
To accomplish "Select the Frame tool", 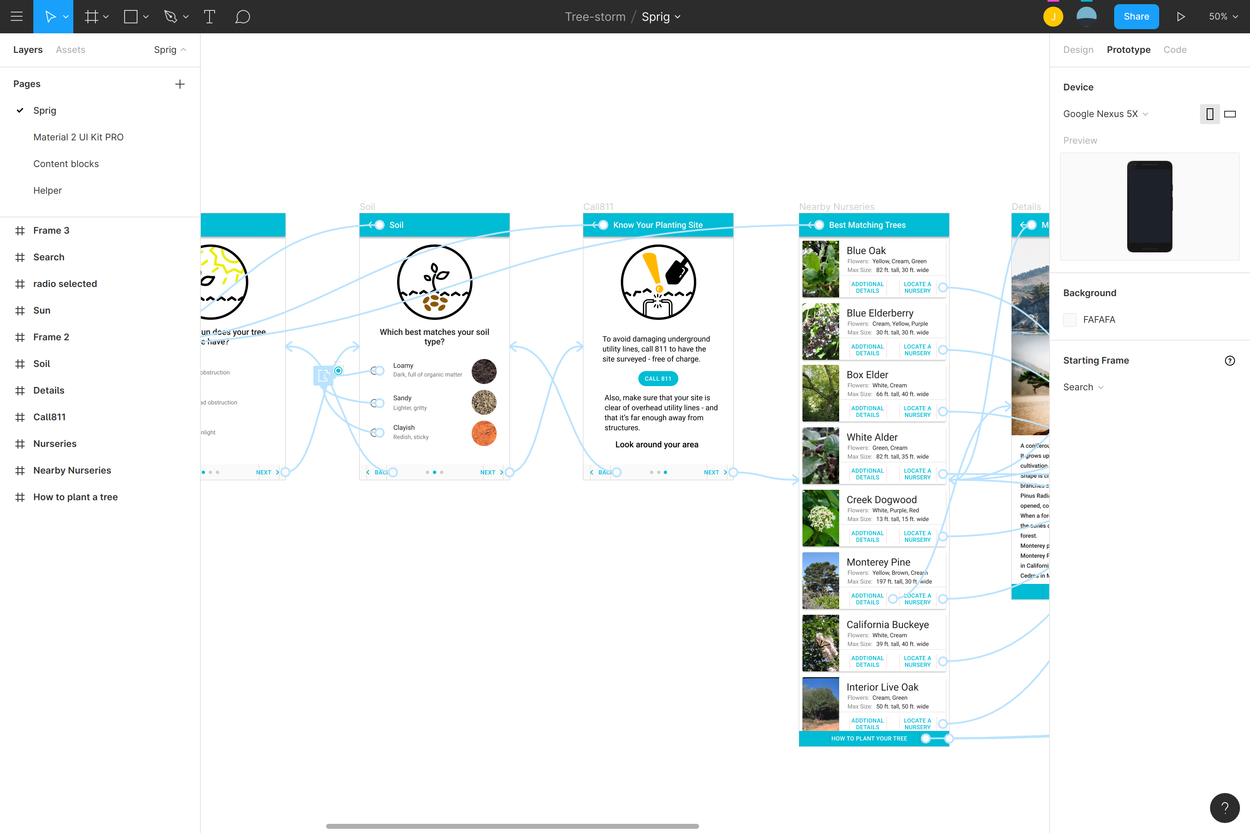I will click(x=91, y=17).
